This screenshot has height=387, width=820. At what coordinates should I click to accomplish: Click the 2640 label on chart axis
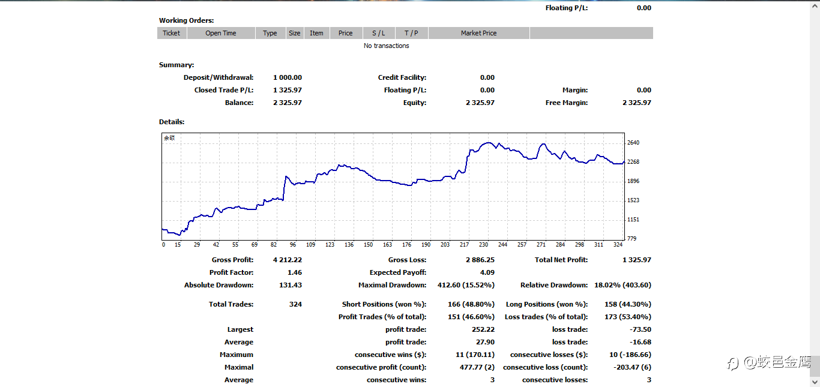[633, 143]
